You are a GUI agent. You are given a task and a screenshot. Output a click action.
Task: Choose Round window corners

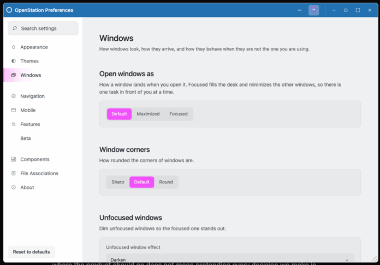pos(166,182)
